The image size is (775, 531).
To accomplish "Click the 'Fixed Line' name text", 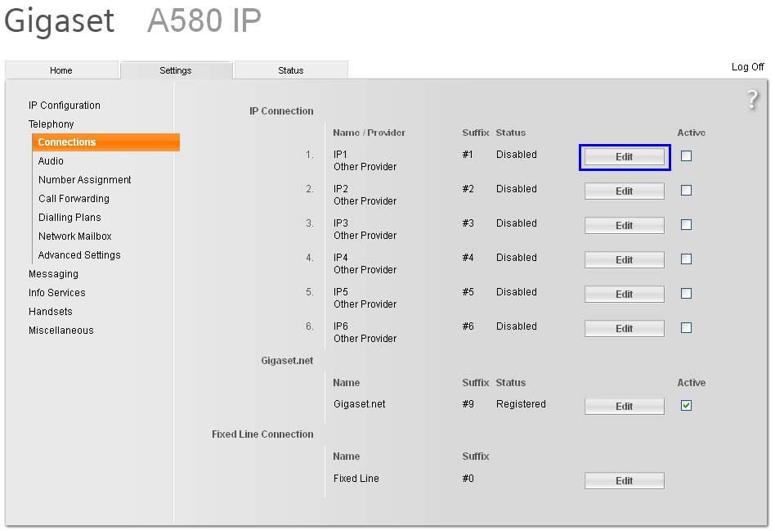I will pyautogui.click(x=356, y=479).
